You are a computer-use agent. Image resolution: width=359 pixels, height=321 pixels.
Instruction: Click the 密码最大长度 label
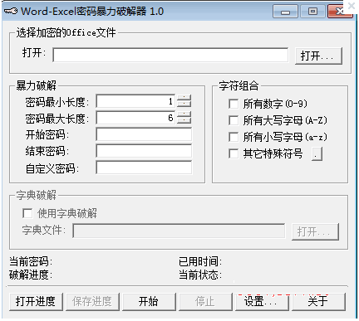[x=57, y=119]
